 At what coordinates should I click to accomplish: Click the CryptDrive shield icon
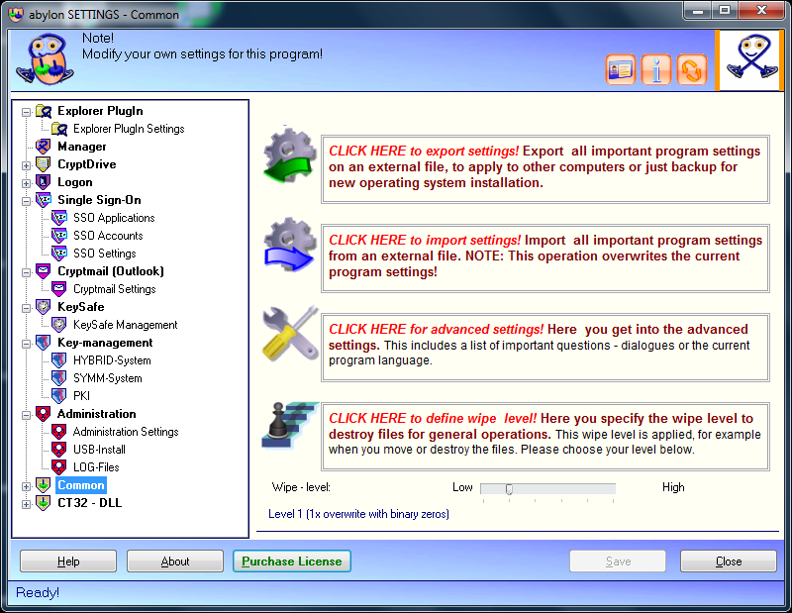click(44, 164)
